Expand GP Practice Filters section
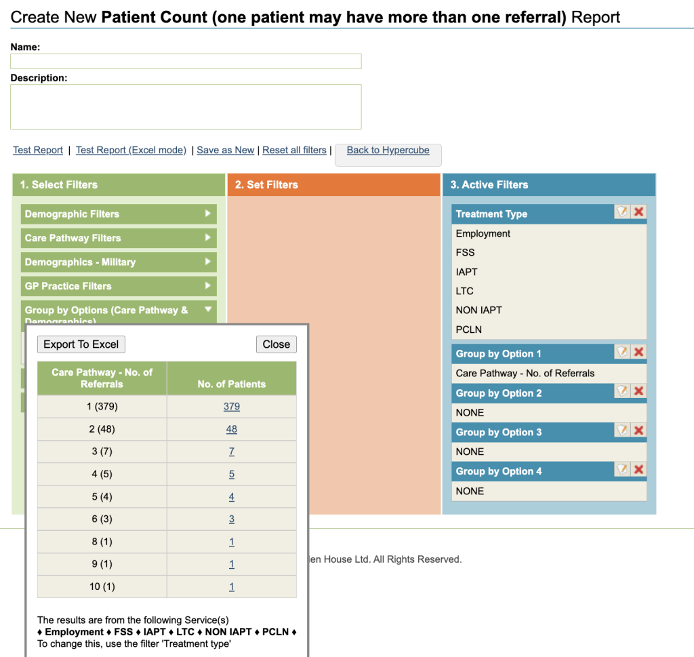Screen dimensions: 694x657 [x=119, y=286]
